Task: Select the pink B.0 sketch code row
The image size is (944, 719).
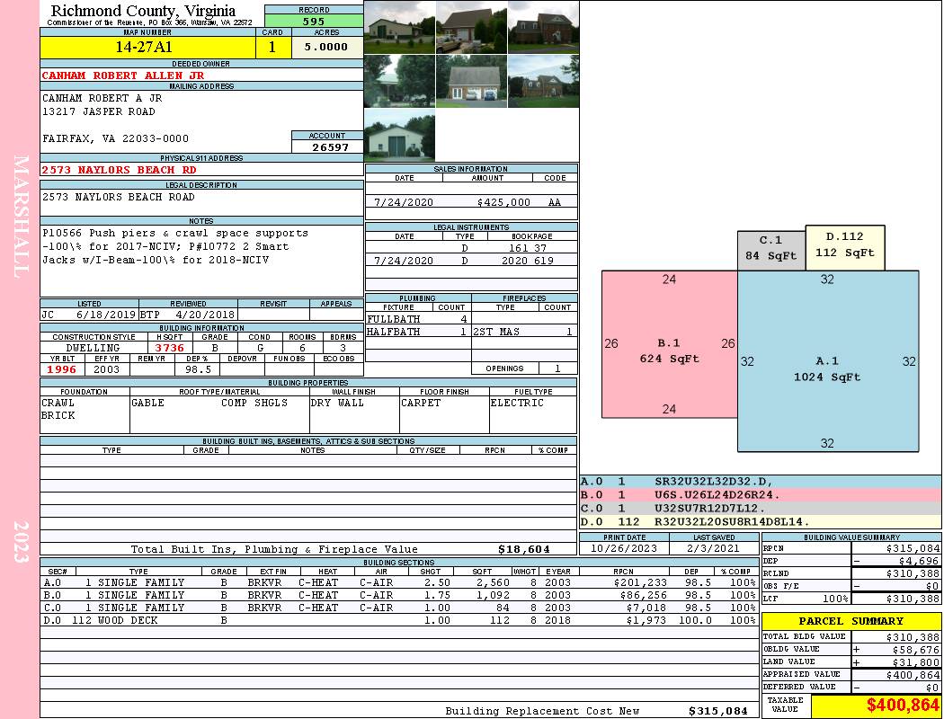Action: coord(759,494)
